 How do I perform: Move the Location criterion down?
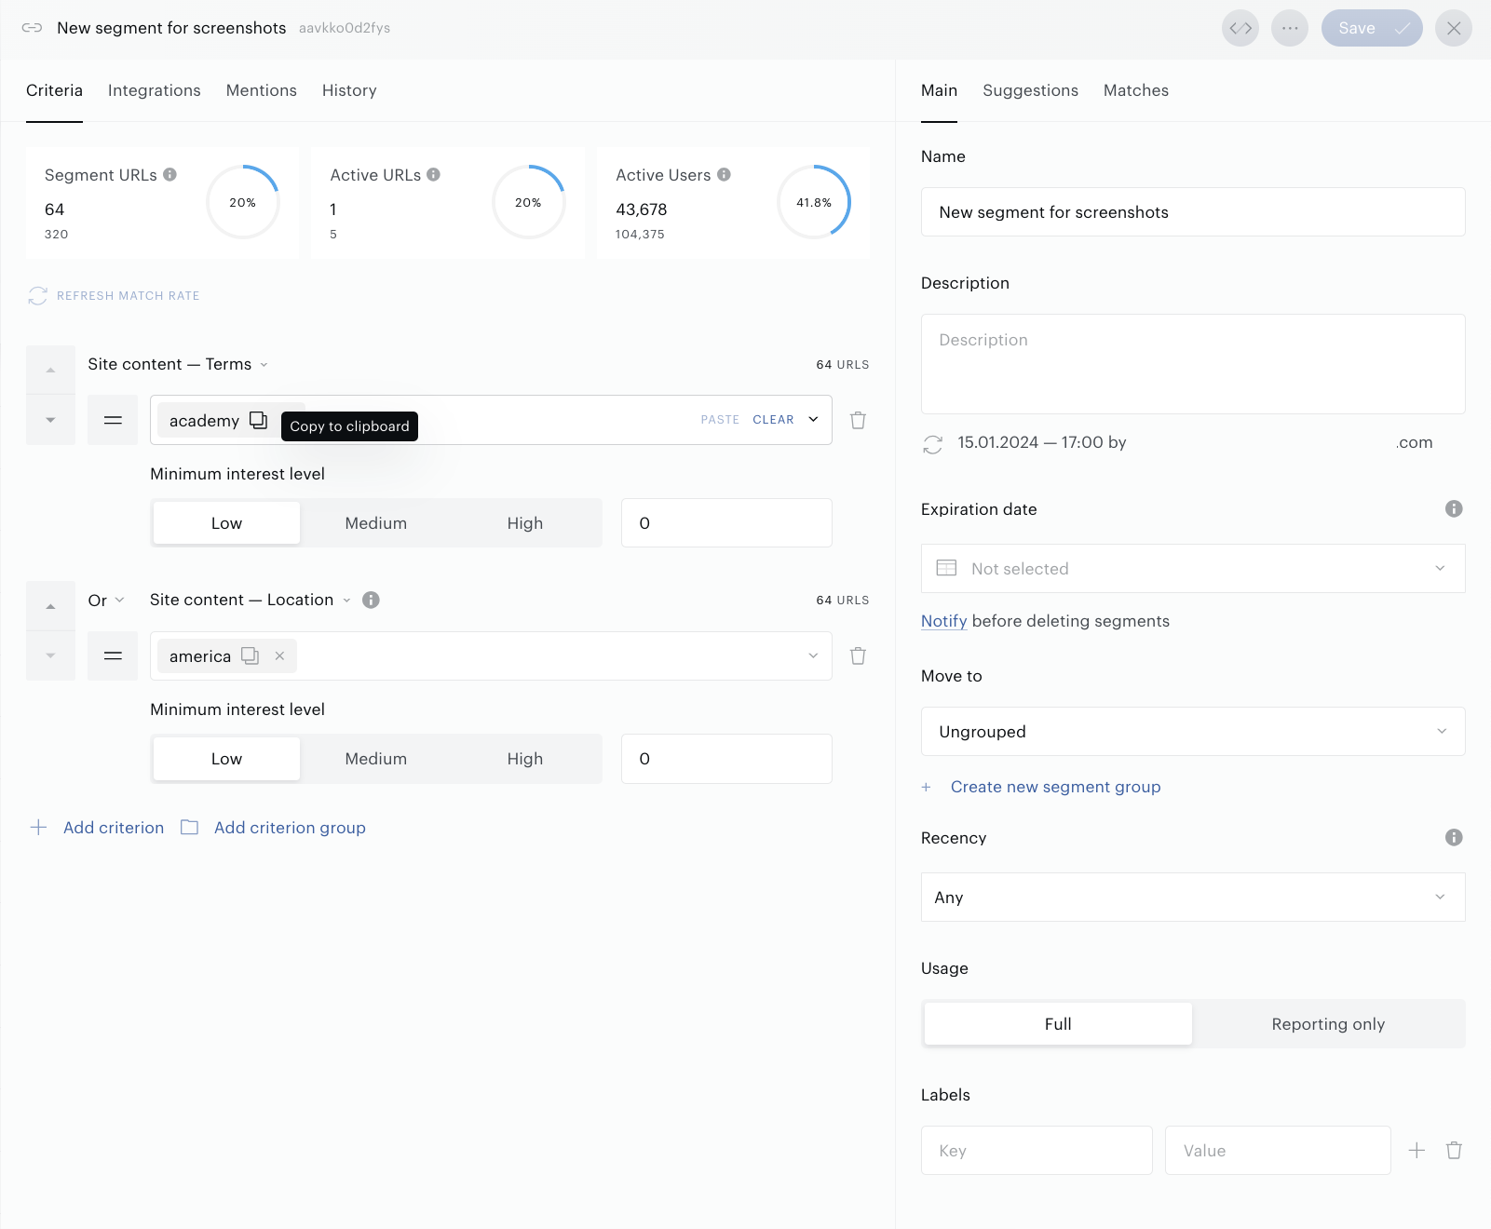(x=50, y=655)
